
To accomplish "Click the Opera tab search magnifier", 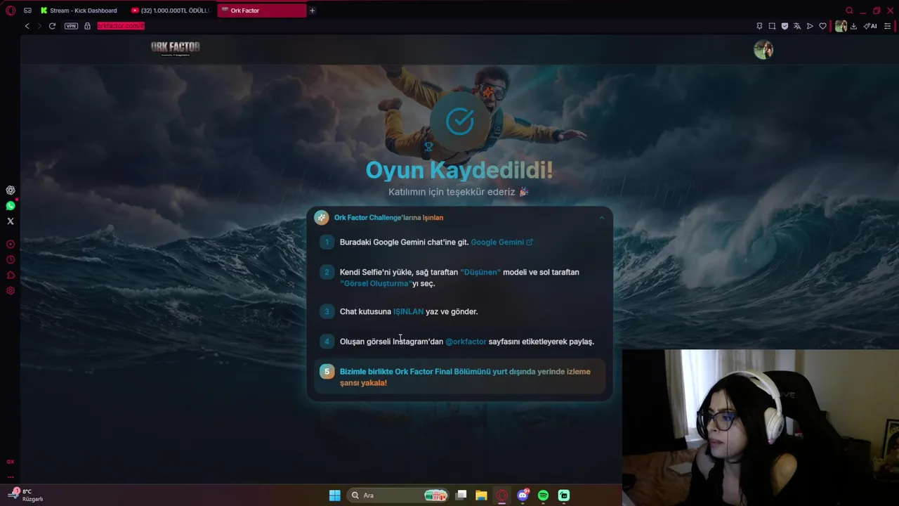I will [849, 11].
